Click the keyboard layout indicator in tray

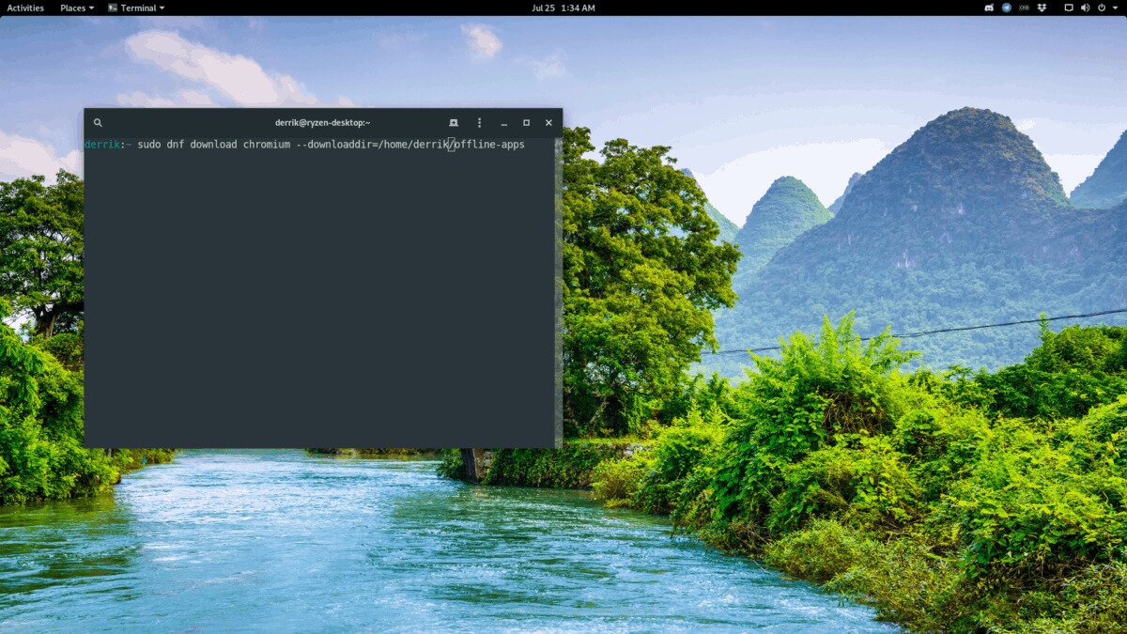(1024, 8)
